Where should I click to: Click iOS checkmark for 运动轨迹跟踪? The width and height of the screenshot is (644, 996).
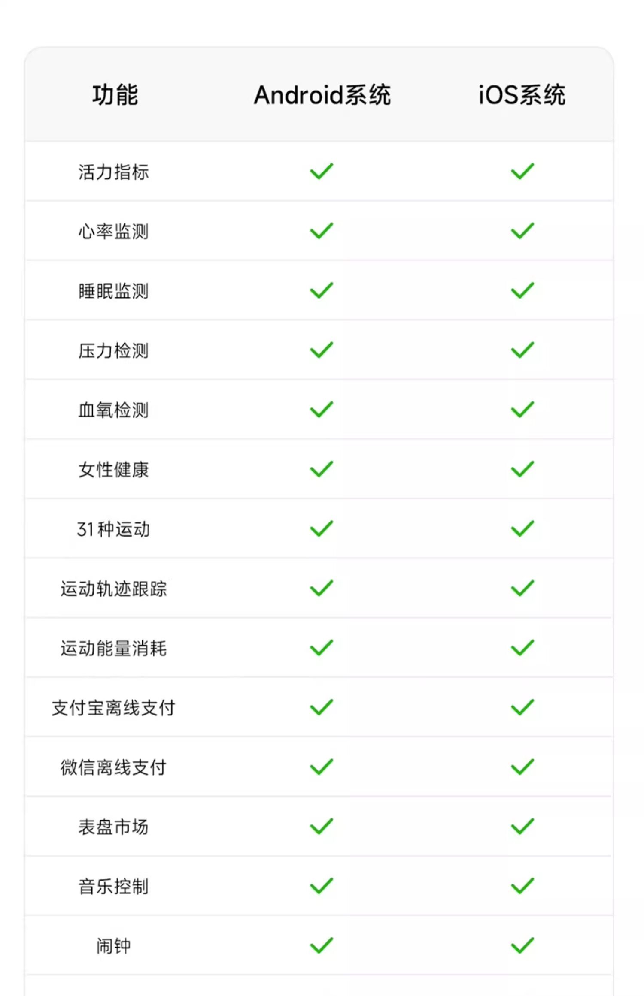tap(522, 588)
